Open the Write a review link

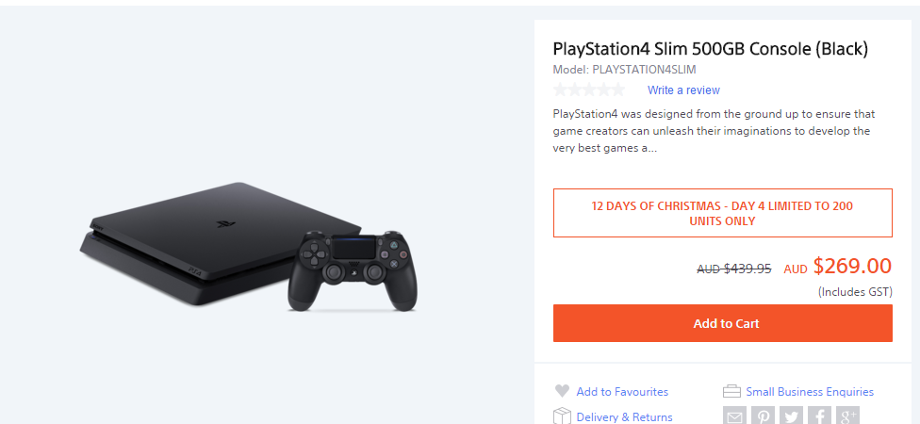pos(683,90)
